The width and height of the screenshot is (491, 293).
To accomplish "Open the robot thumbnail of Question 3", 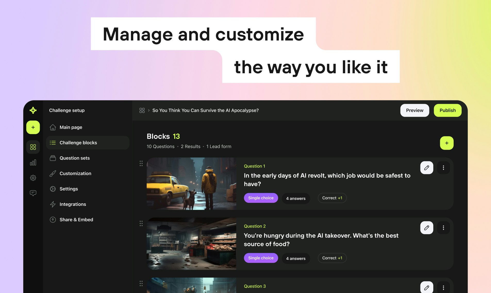I will (x=192, y=285).
